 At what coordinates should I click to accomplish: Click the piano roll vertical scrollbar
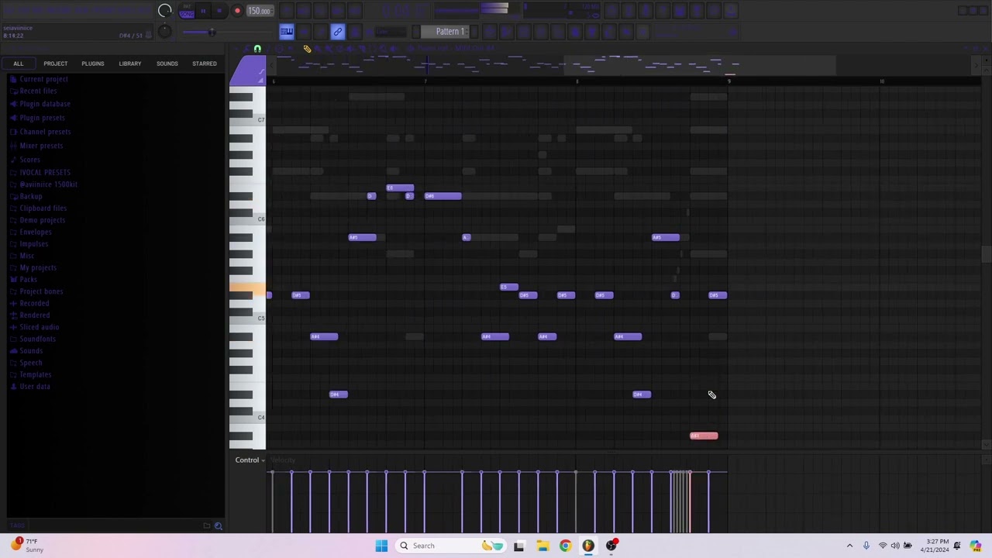tap(986, 256)
